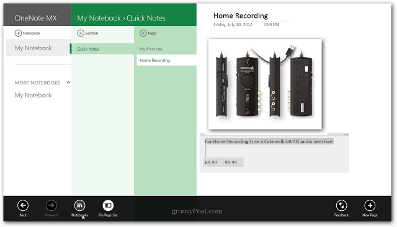Open the My first note page
This screenshot has width=397, height=227.
pyautogui.click(x=151, y=49)
